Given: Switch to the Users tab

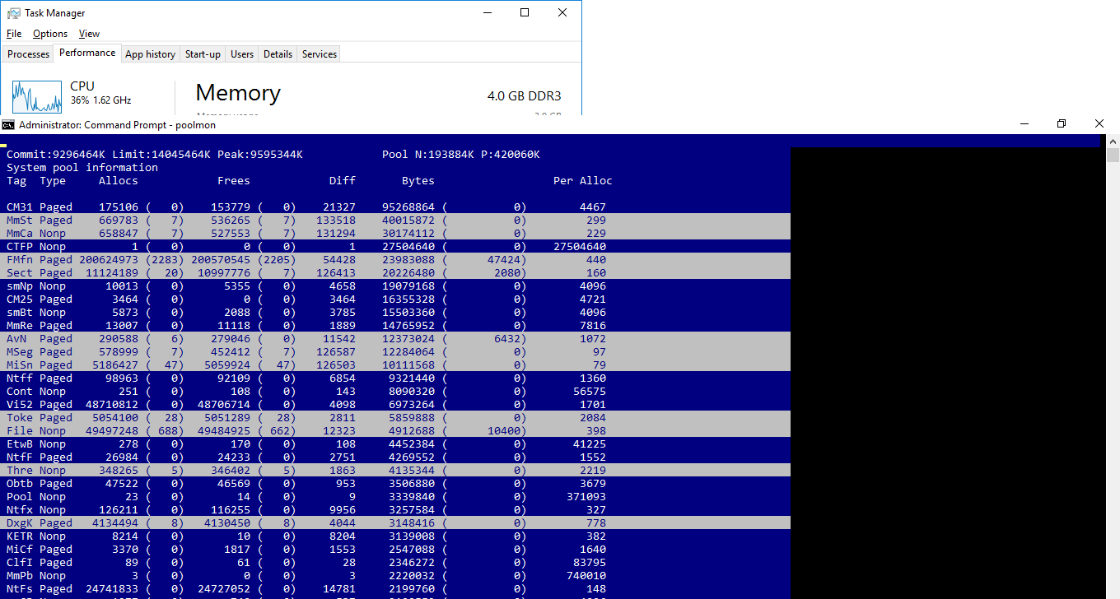Looking at the screenshot, I should pos(242,54).
